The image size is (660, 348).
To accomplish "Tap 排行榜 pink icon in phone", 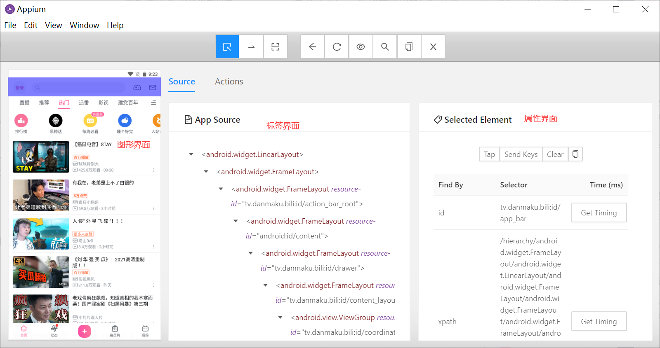I will tap(21, 121).
